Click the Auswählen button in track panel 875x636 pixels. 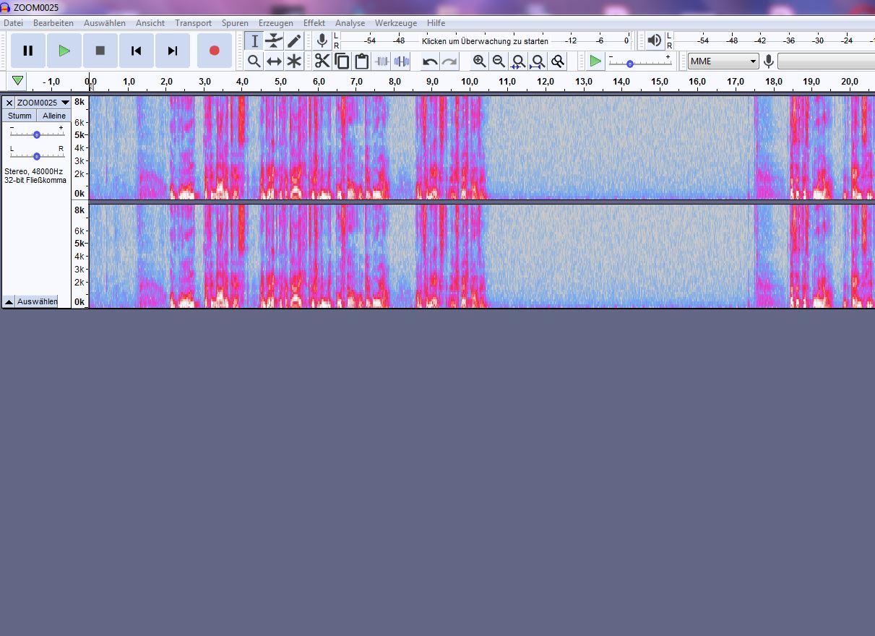(37, 301)
